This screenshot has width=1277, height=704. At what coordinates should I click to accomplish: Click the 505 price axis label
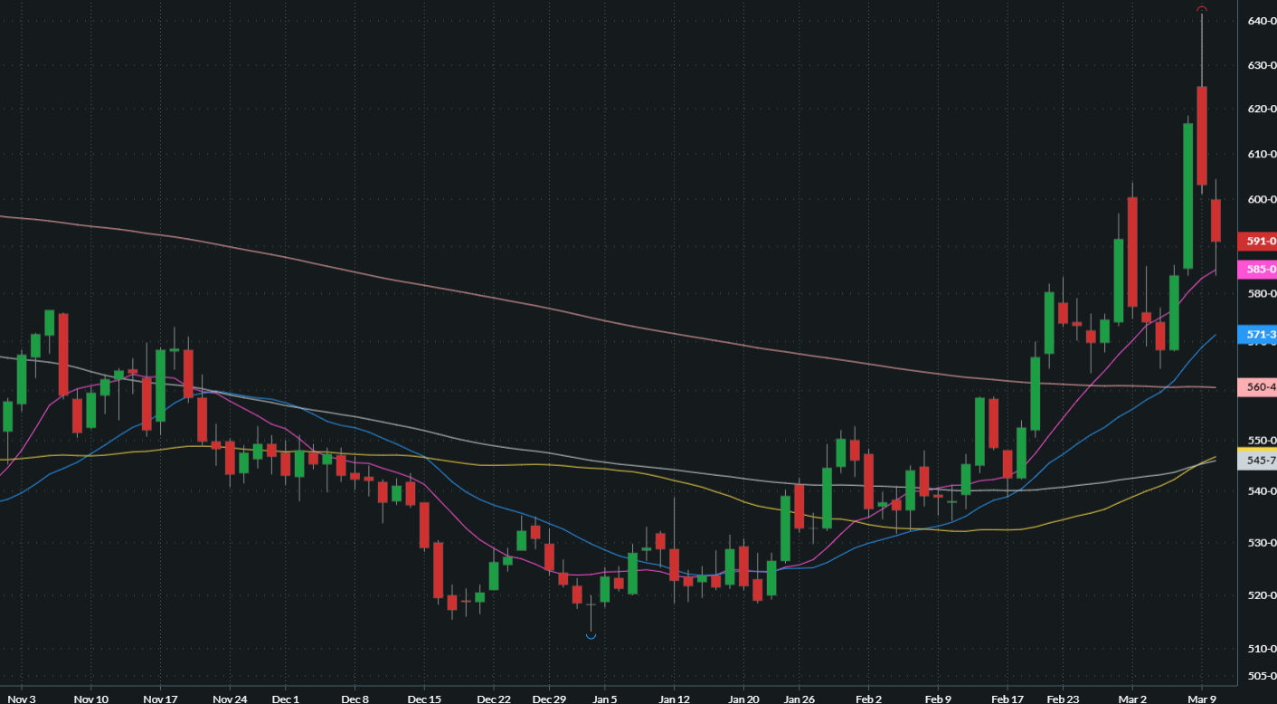pos(1261,675)
